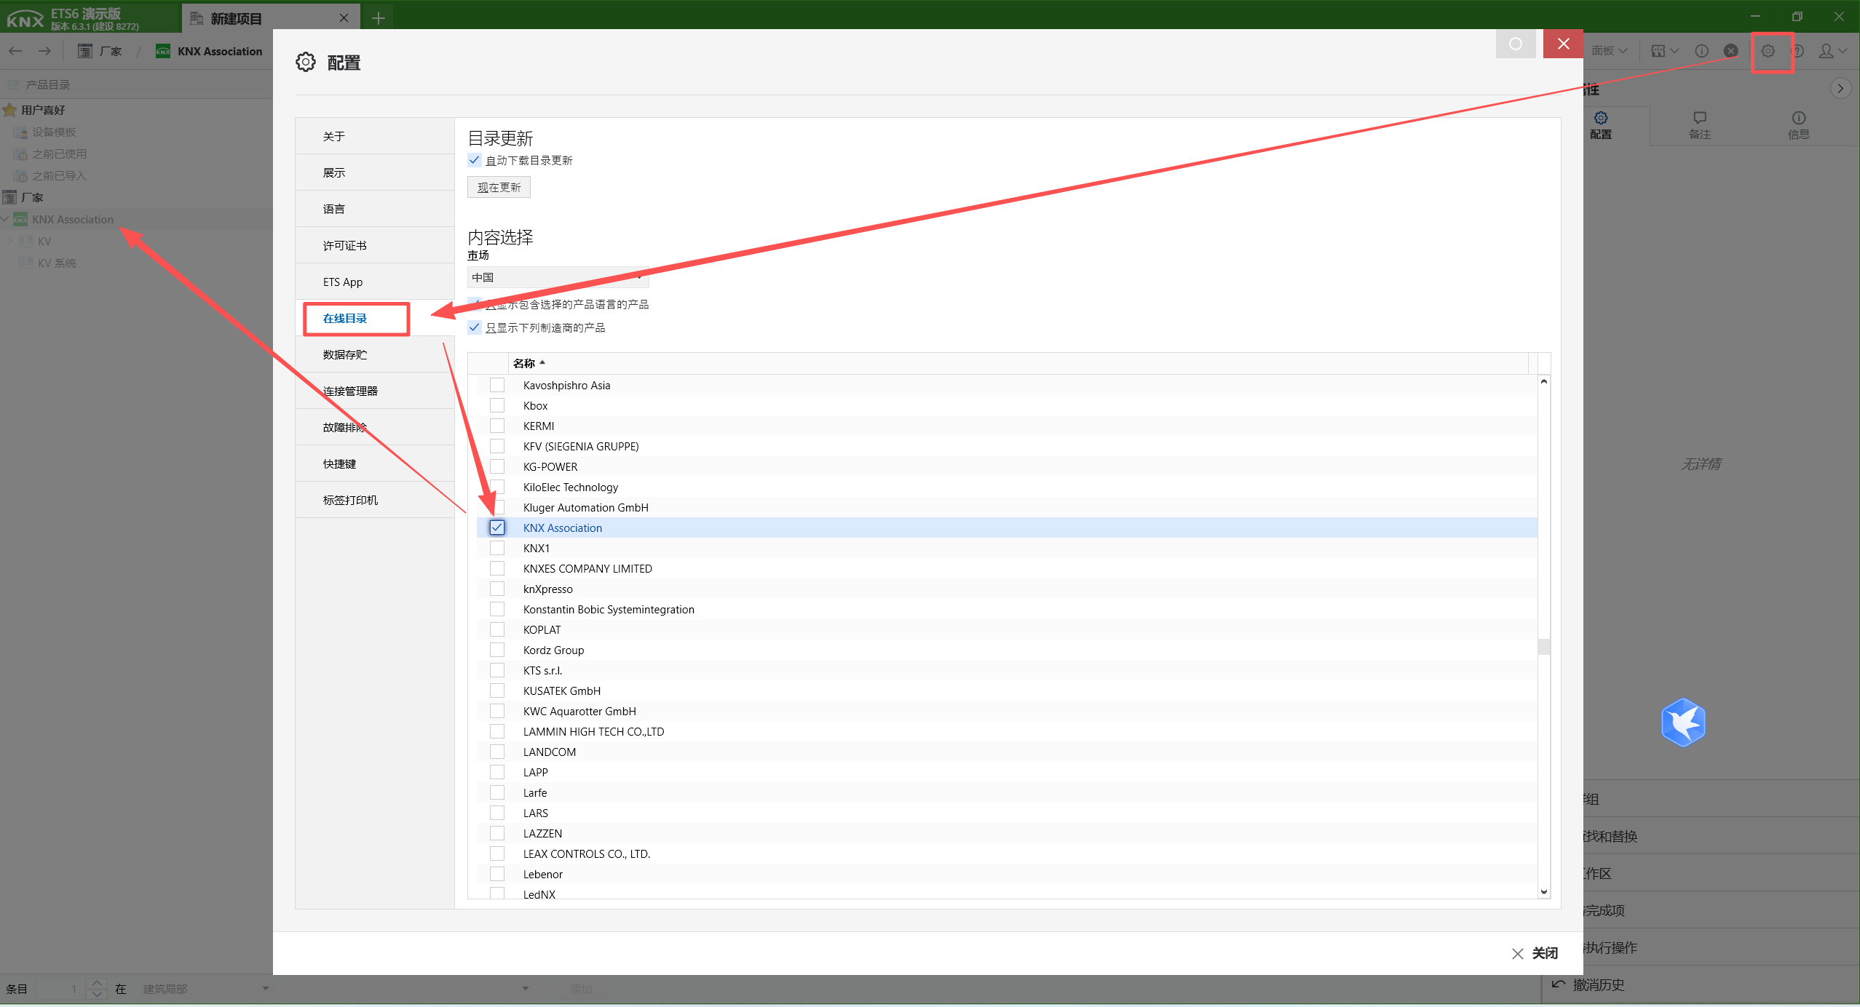Click the 现在更新 button
Viewport: 1860px width, 1007px height.
pyautogui.click(x=499, y=188)
